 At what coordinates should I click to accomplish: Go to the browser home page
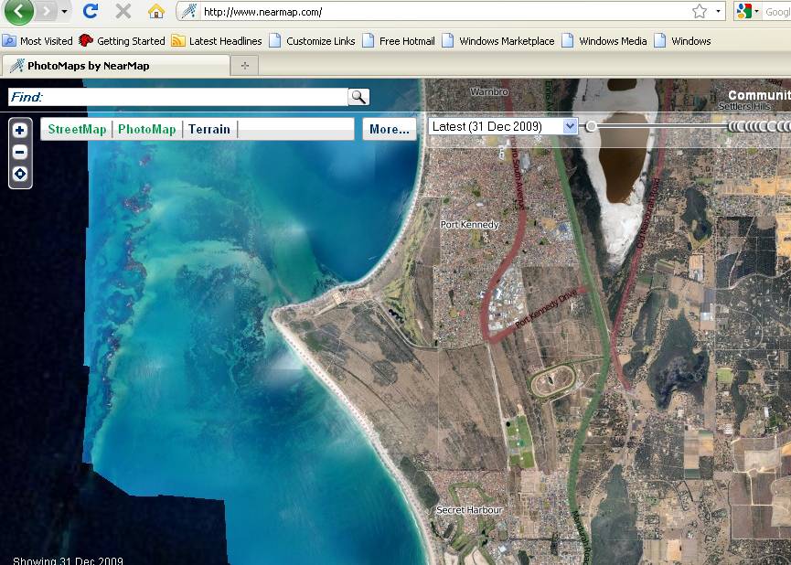coord(156,11)
